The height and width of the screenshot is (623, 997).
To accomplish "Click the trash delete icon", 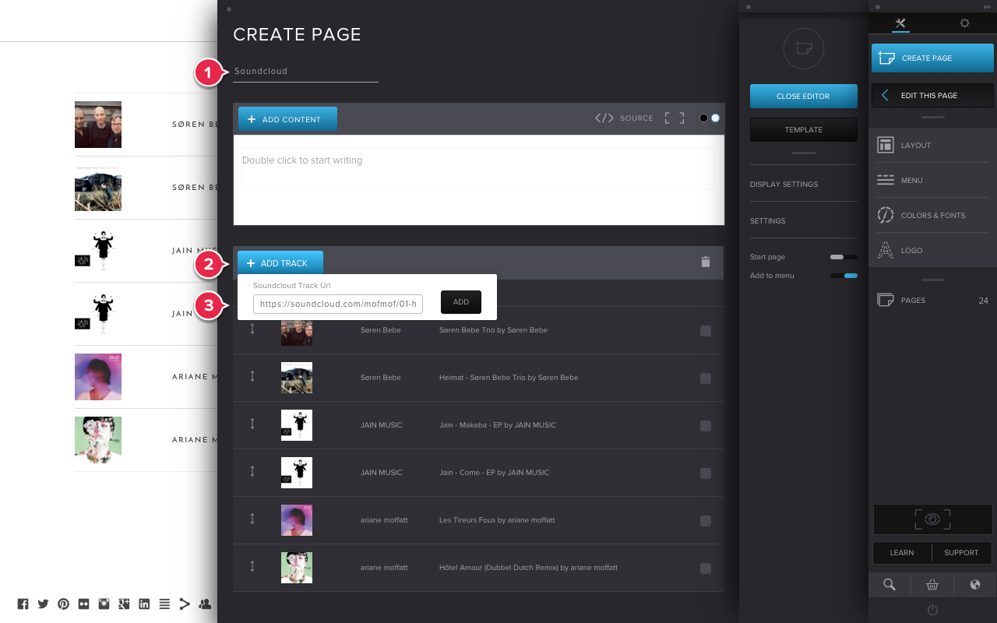I will pyautogui.click(x=706, y=262).
